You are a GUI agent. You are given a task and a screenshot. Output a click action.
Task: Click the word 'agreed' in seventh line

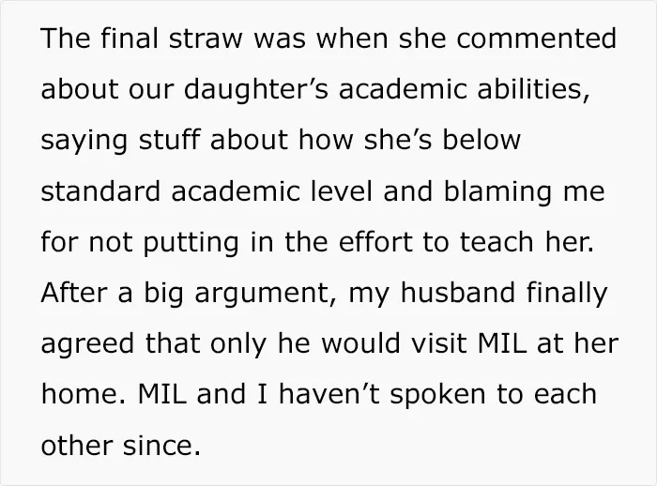(87, 345)
